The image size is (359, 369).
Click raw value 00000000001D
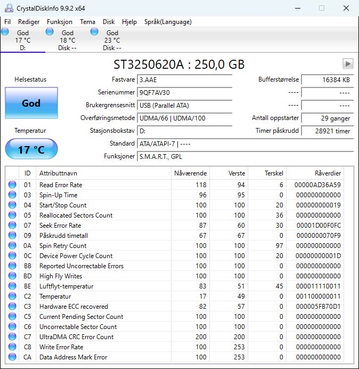tap(318, 255)
